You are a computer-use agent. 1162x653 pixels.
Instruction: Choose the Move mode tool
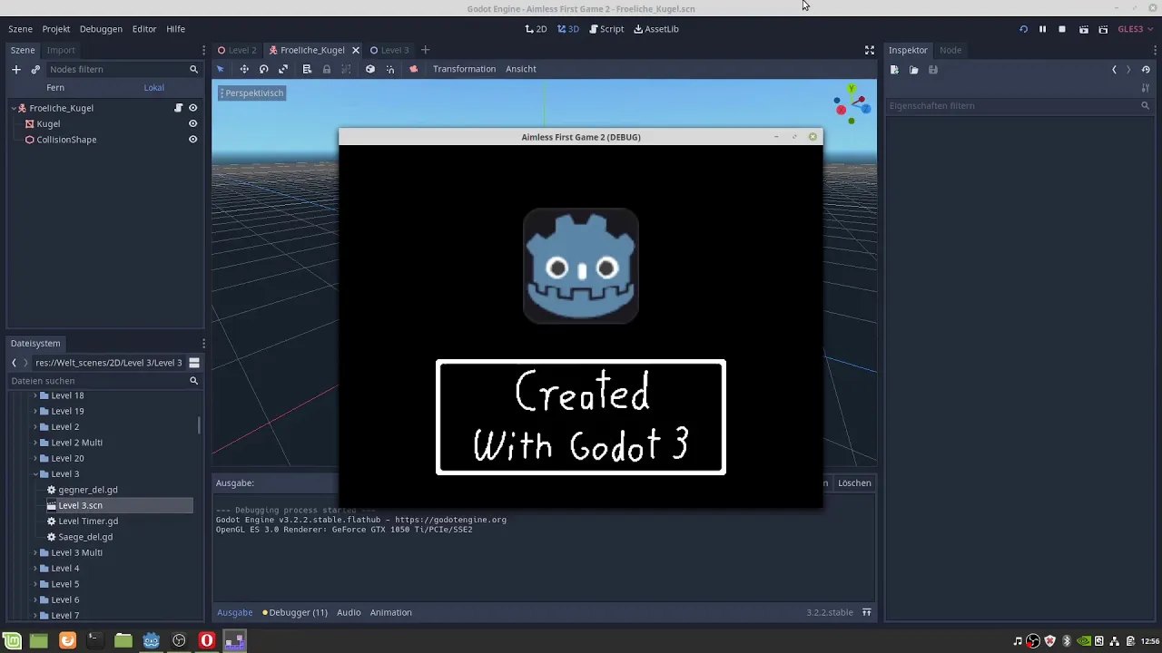point(243,69)
